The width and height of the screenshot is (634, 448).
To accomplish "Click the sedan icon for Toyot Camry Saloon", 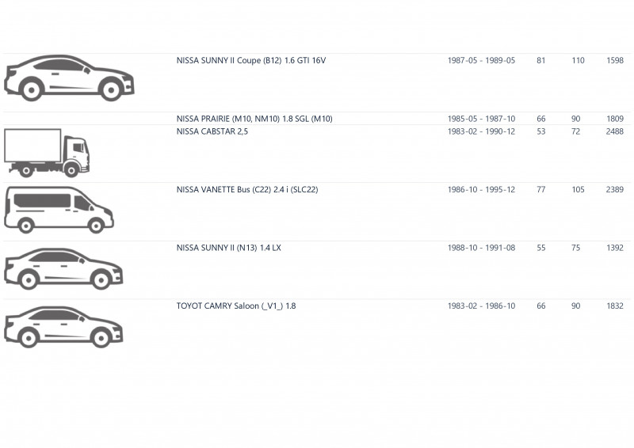I will pyautogui.click(x=63, y=327).
